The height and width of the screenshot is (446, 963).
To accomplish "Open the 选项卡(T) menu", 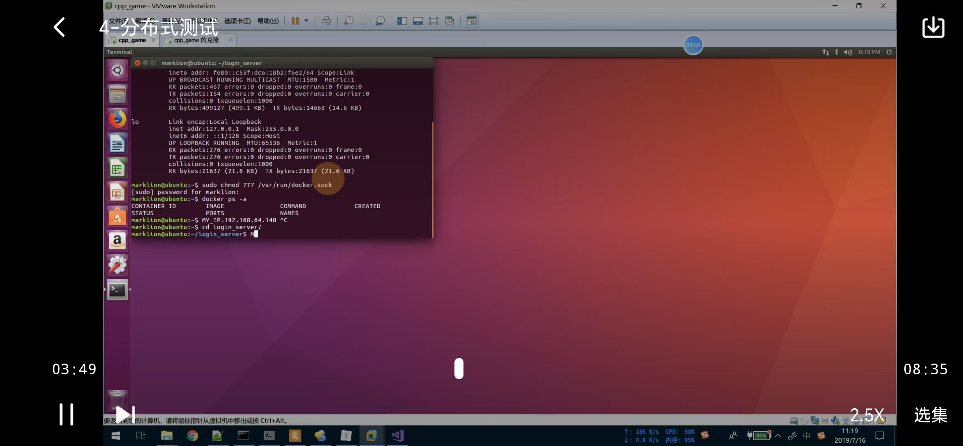I will pyautogui.click(x=237, y=21).
